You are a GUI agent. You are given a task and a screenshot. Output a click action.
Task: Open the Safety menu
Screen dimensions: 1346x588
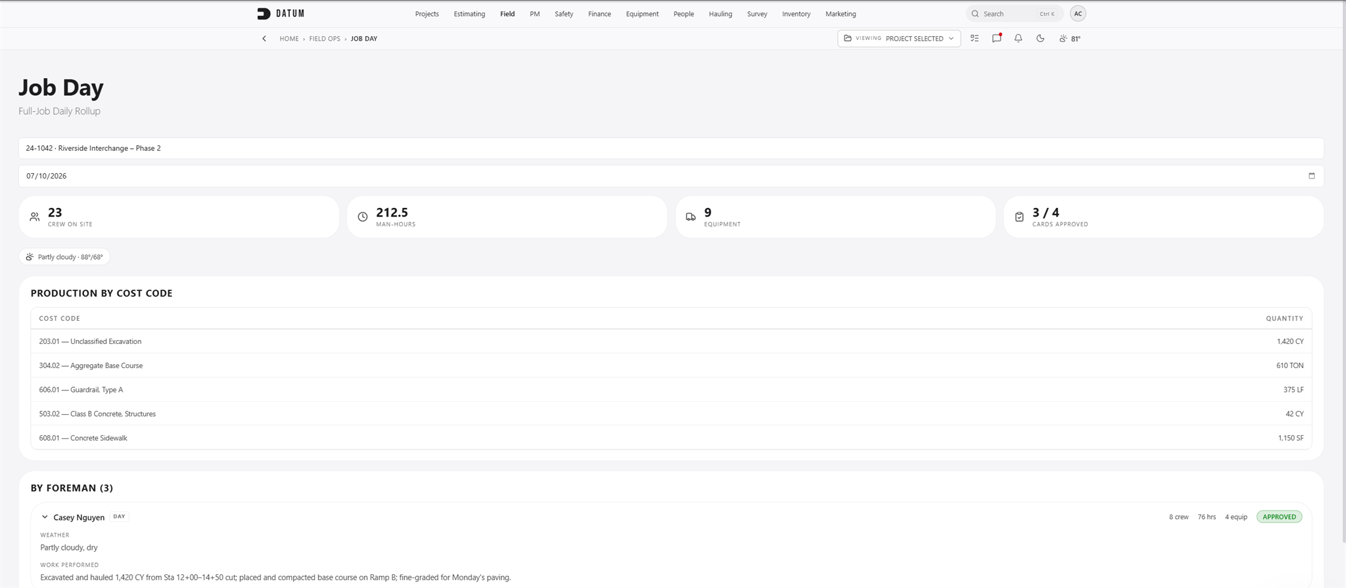pyautogui.click(x=564, y=14)
